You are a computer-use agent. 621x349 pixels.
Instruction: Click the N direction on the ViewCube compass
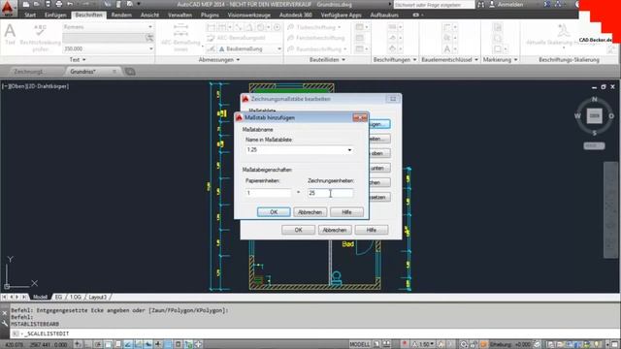tap(594, 99)
